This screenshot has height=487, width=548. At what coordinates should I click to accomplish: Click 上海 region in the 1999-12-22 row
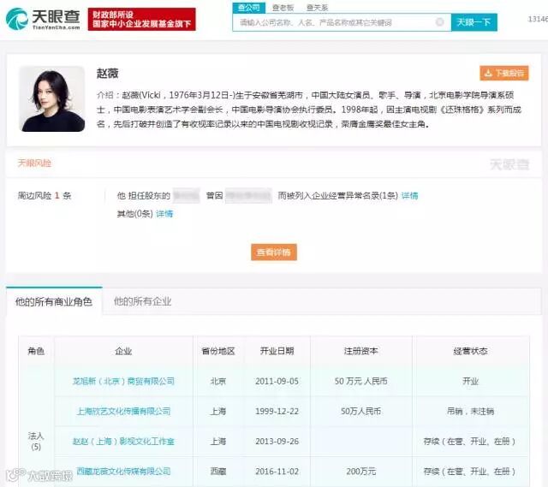click(218, 411)
